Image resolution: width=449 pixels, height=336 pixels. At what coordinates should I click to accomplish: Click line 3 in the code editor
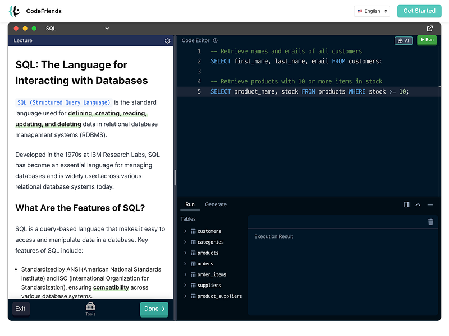pos(281,72)
